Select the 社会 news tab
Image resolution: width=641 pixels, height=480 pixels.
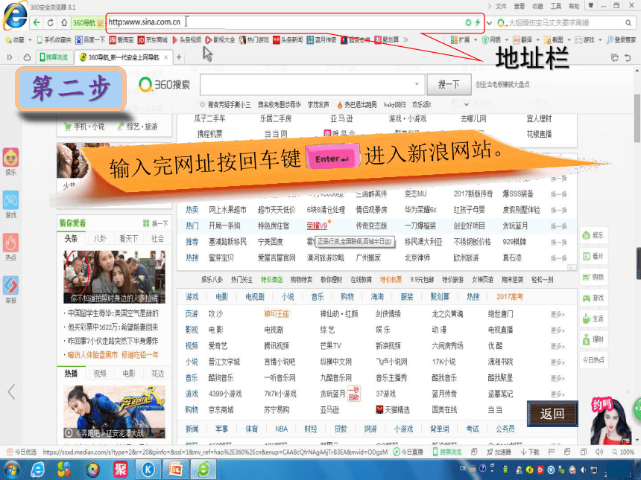(x=157, y=238)
